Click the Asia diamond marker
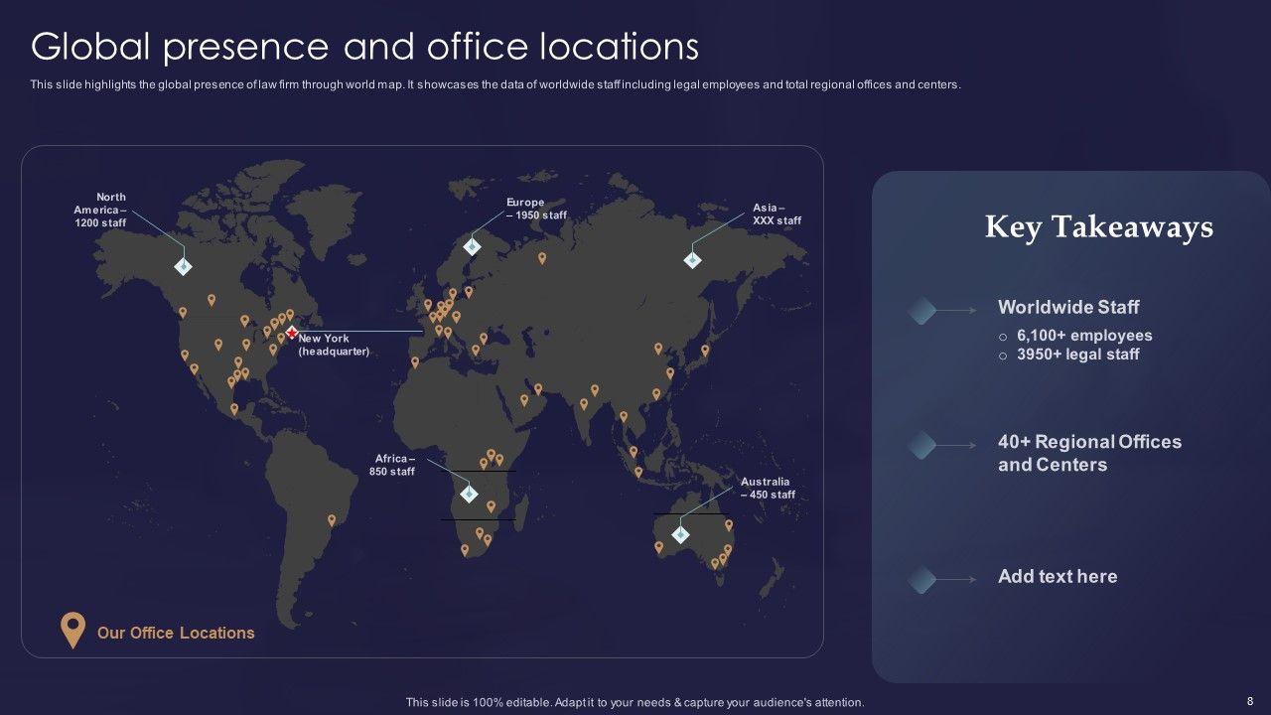Image resolution: width=1271 pixels, height=715 pixels. click(692, 260)
